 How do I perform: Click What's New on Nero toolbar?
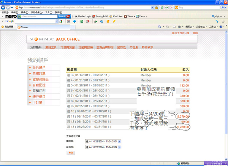tap(116, 16)
